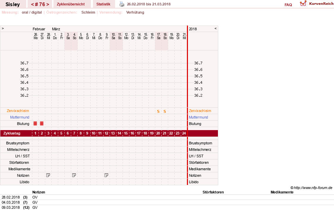Select cycle day 24 in the Zyklustag row
334x219 pixels.
(x=184, y=134)
